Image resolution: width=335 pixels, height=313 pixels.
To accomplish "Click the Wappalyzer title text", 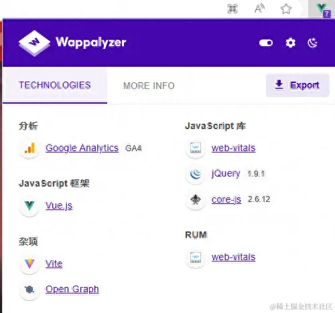I will (91, 42).
